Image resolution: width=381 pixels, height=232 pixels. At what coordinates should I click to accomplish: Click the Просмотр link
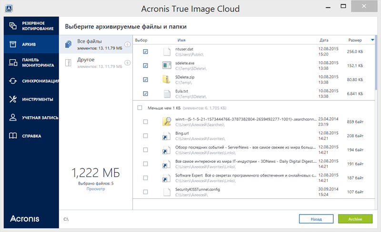96,189
